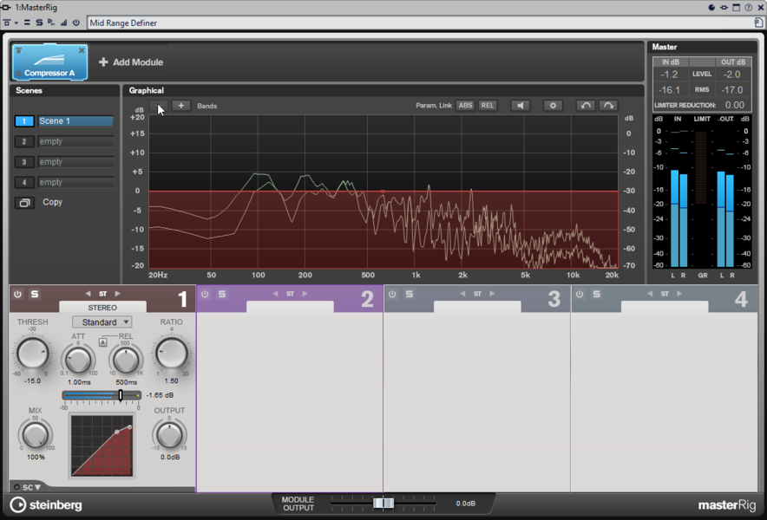Image resolution: width=767 pixels, height=520 pixels.
Task: Enable auto release 'A' button near REL
Action: click(x=102, y=342)
